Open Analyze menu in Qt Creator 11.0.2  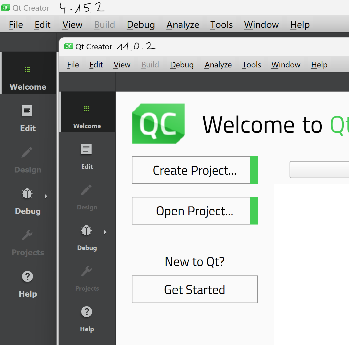pyautogui.click(x=218, y=65)
